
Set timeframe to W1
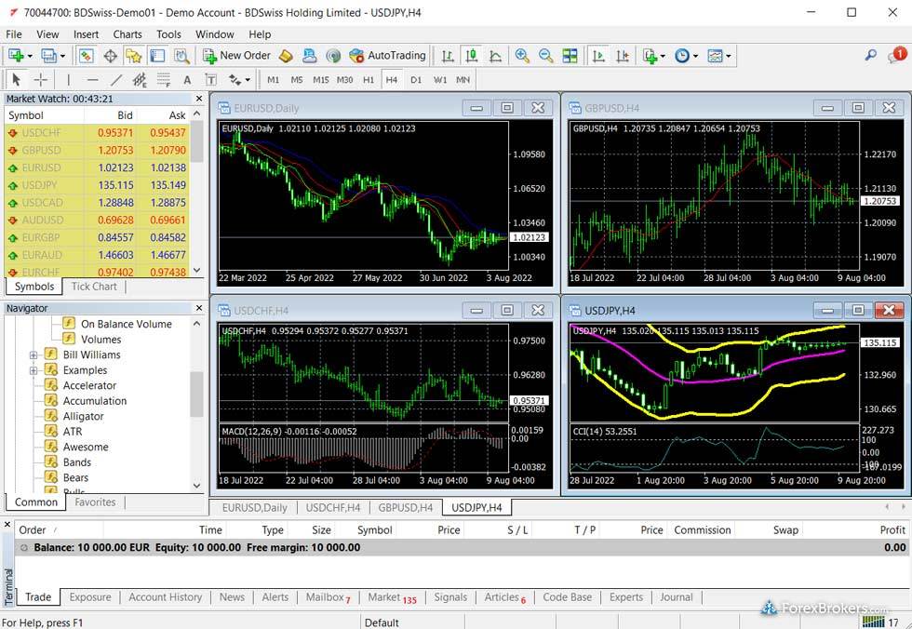(x=439, y=80)
